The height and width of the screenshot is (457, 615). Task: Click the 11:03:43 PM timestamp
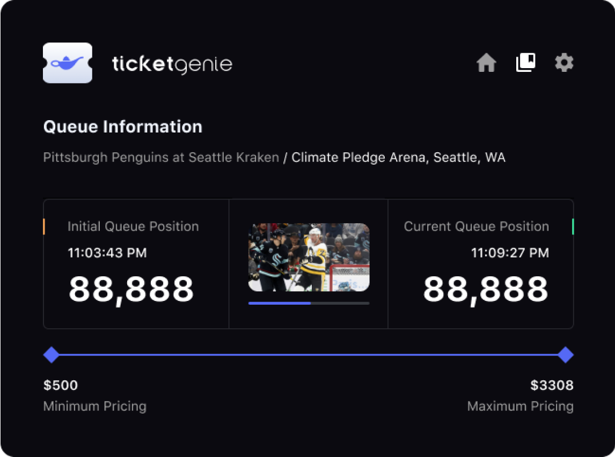click(x=107, y=253)
